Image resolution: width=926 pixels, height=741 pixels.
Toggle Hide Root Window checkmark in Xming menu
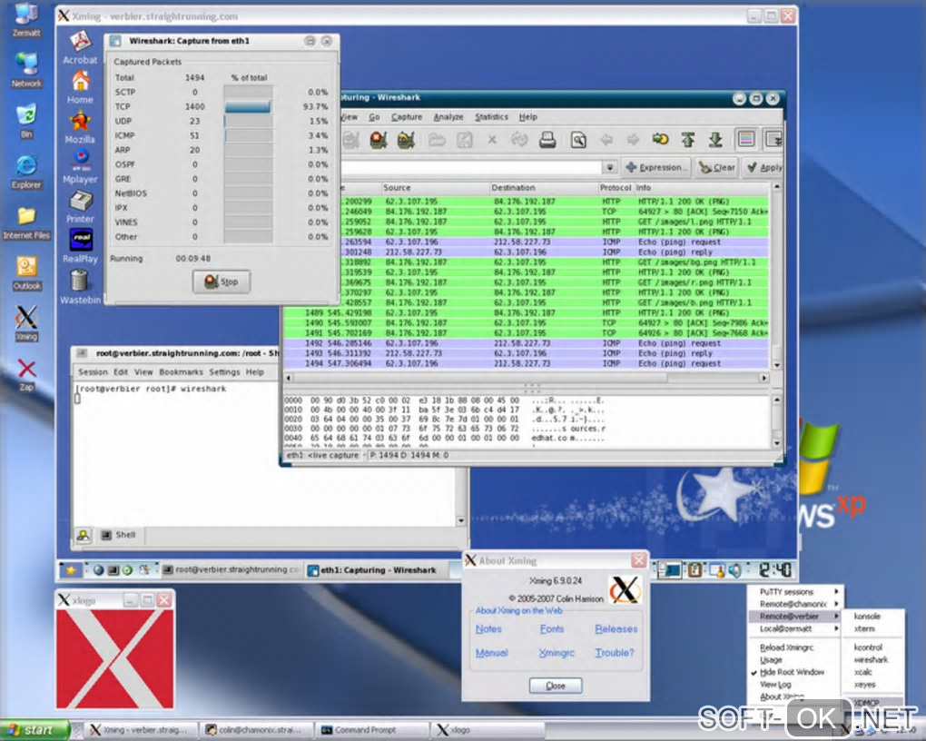[x=792, y=673]
